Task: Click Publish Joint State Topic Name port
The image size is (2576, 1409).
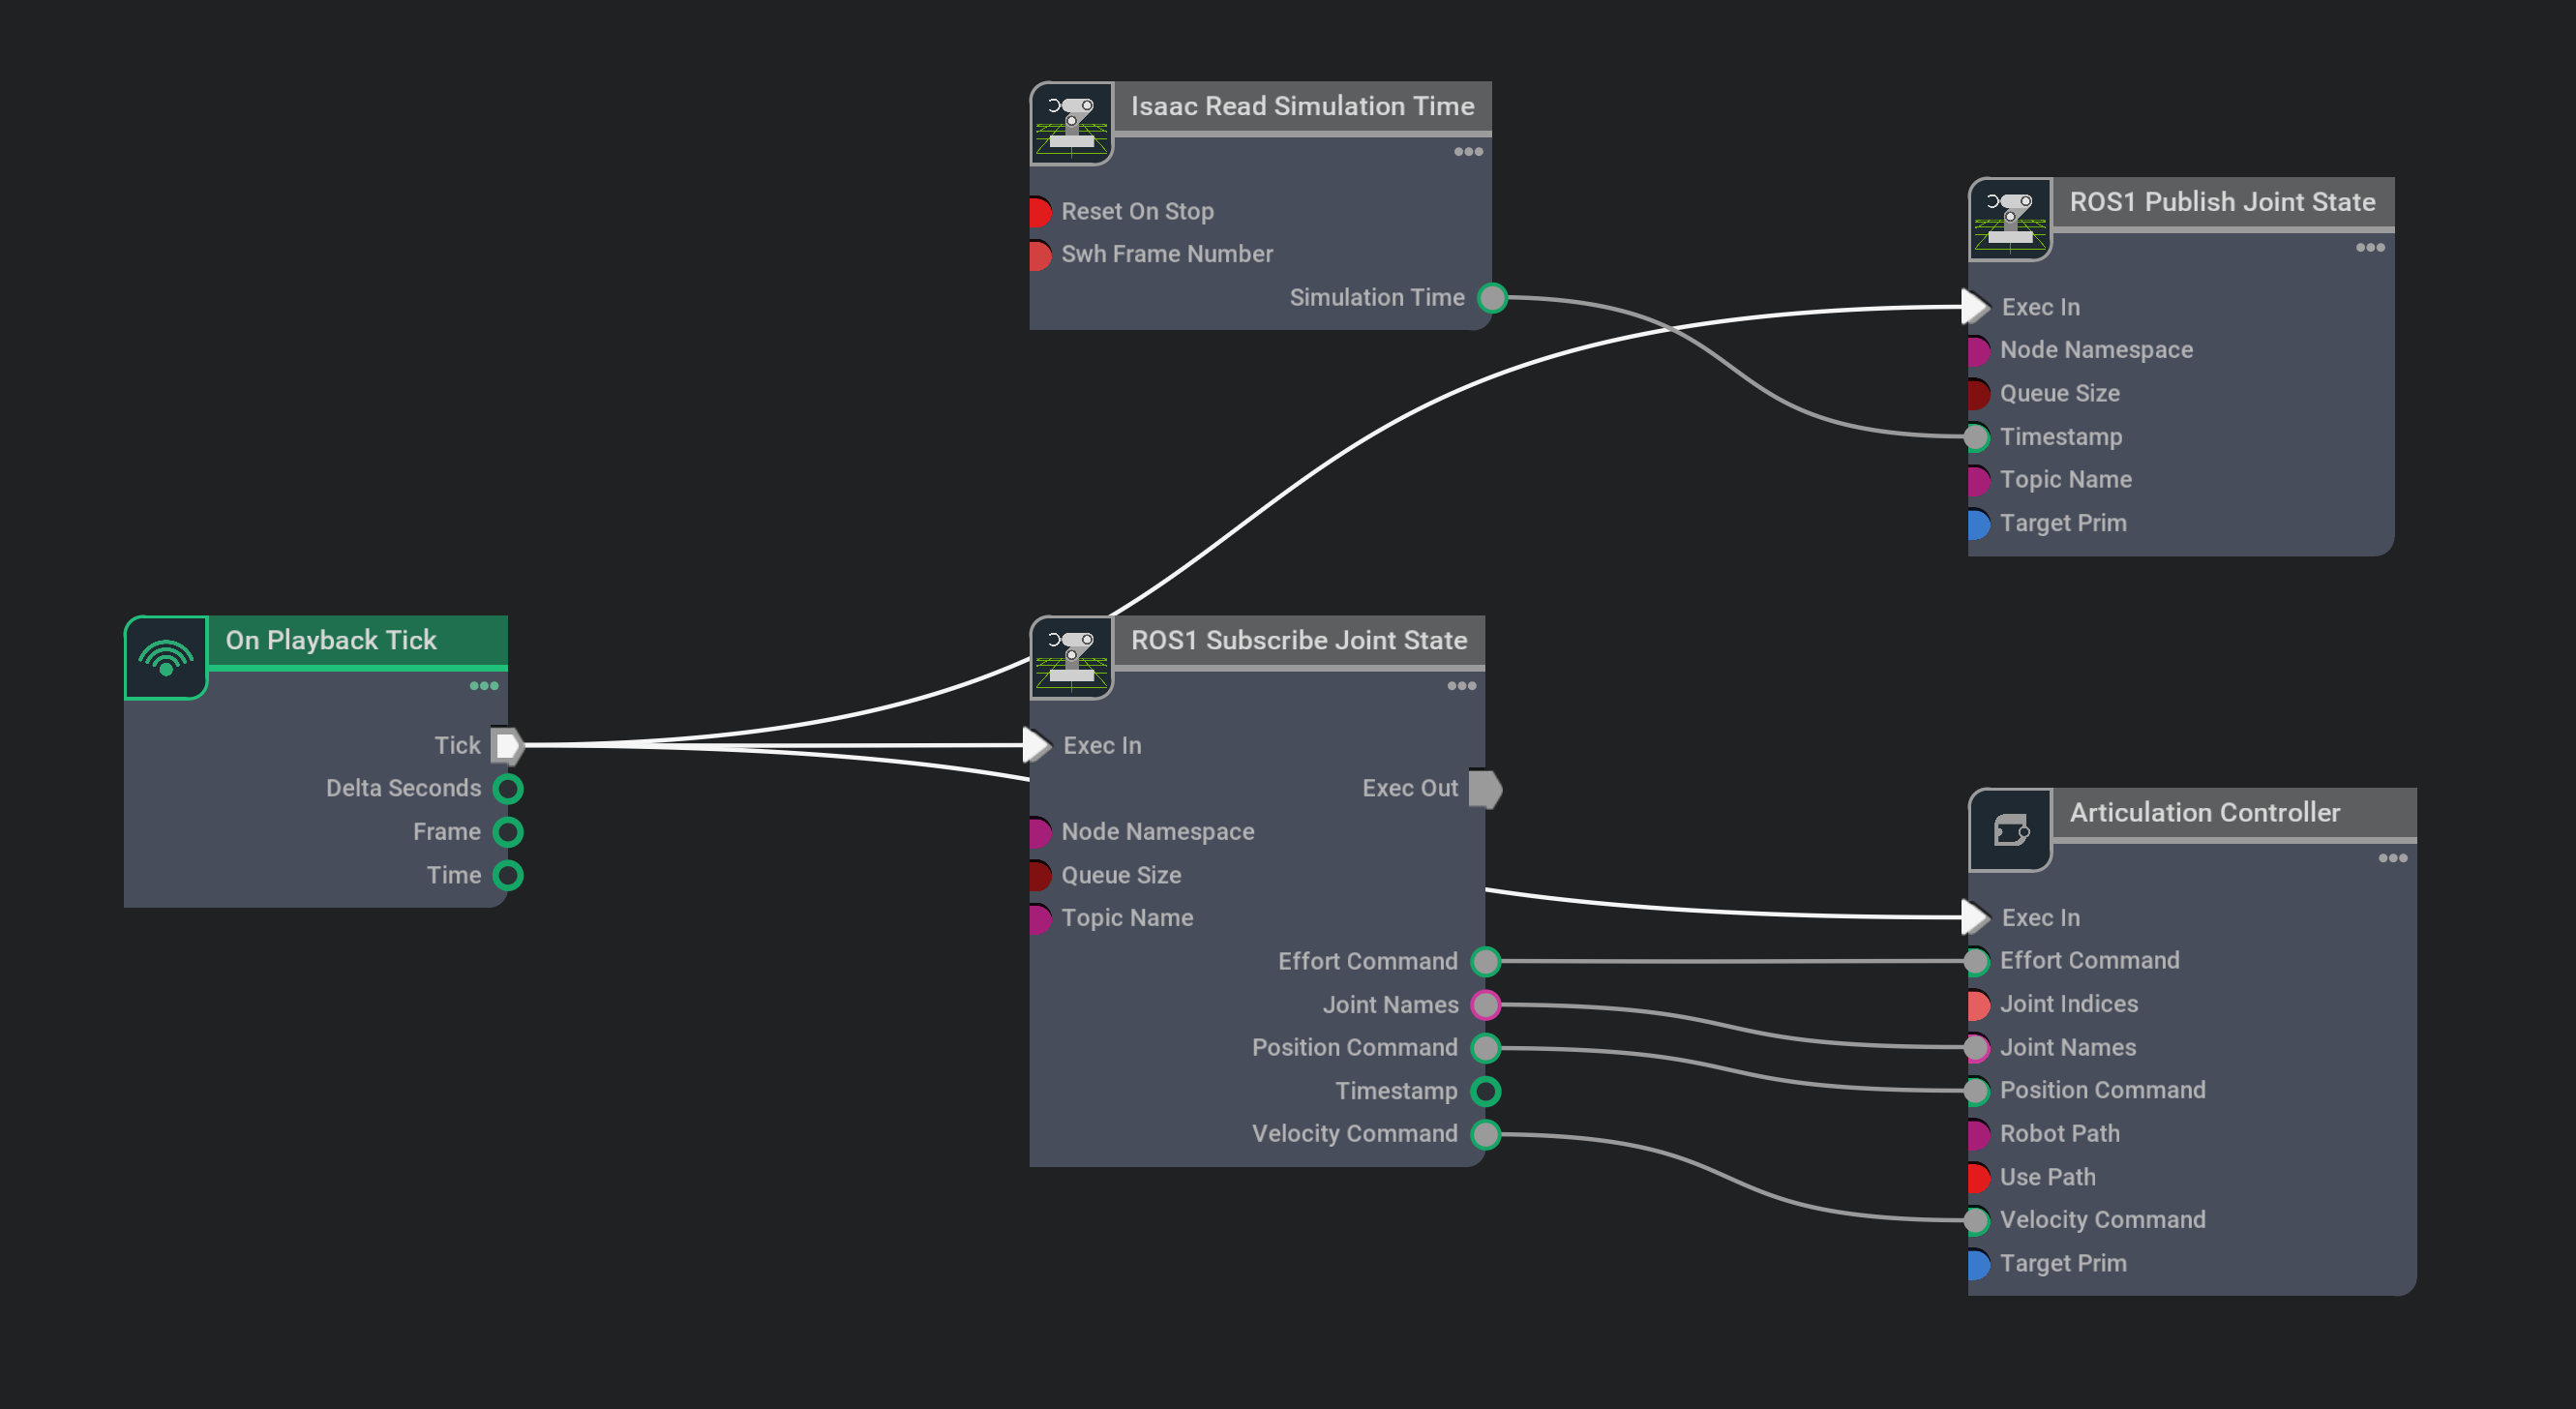Action: pos(1978,481)
